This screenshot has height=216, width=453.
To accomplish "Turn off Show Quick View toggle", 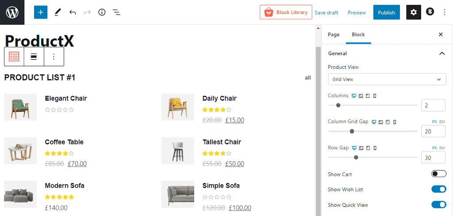I will pyautogui.click(x=438, y=205).
